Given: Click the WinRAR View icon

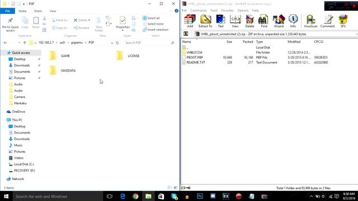Looking at the screenshot, I should pyautogui.click(x=235, y=21).
